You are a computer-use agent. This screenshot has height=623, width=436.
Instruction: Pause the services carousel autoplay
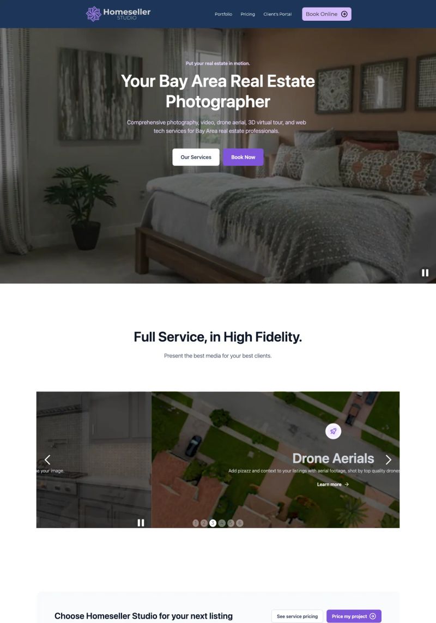(x=141, y=523)
